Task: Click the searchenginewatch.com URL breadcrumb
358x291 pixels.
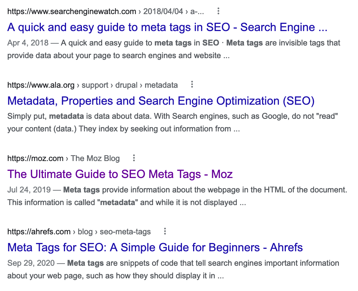Action: (x=71, y=12)
